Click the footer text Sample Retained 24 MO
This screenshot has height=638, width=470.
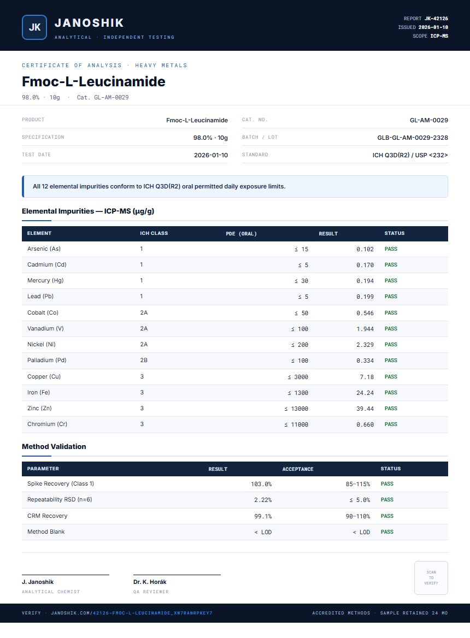(414, 613)
